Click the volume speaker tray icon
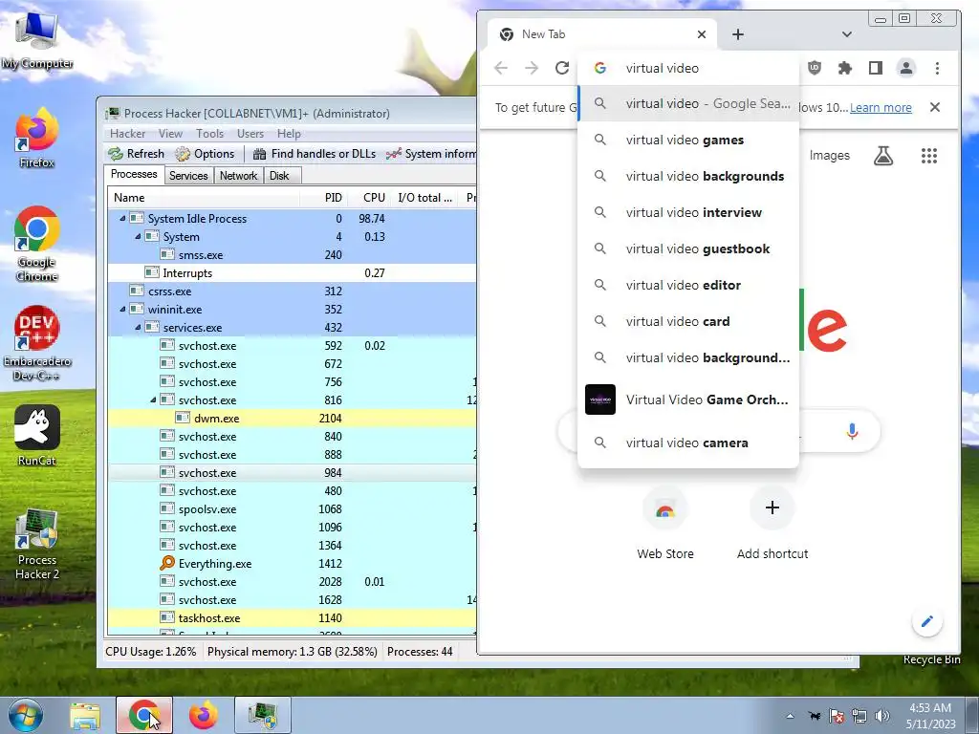 pyautogui.click(x=882, y=716)
